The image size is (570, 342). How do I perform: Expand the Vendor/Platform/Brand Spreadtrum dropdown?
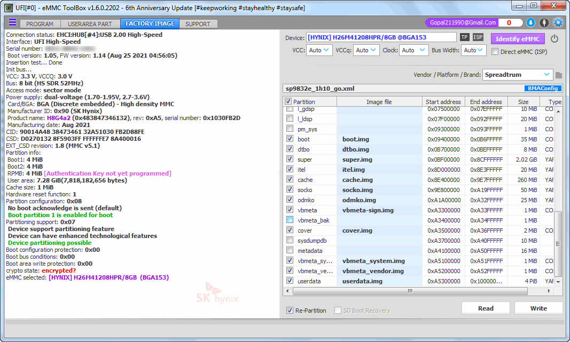tap(518, 75)
